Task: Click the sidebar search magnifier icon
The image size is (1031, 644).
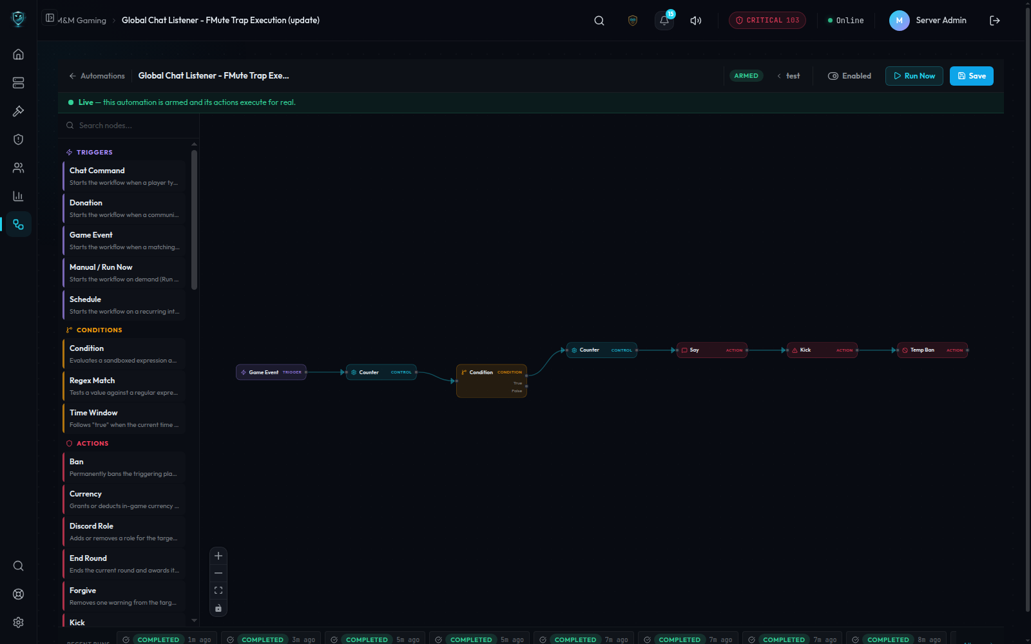Action: pyautogui.click(x=18, y=565)
